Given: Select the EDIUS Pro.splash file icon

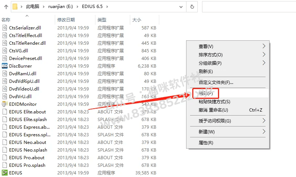Looking at the screenshot, I should [5, 165].
